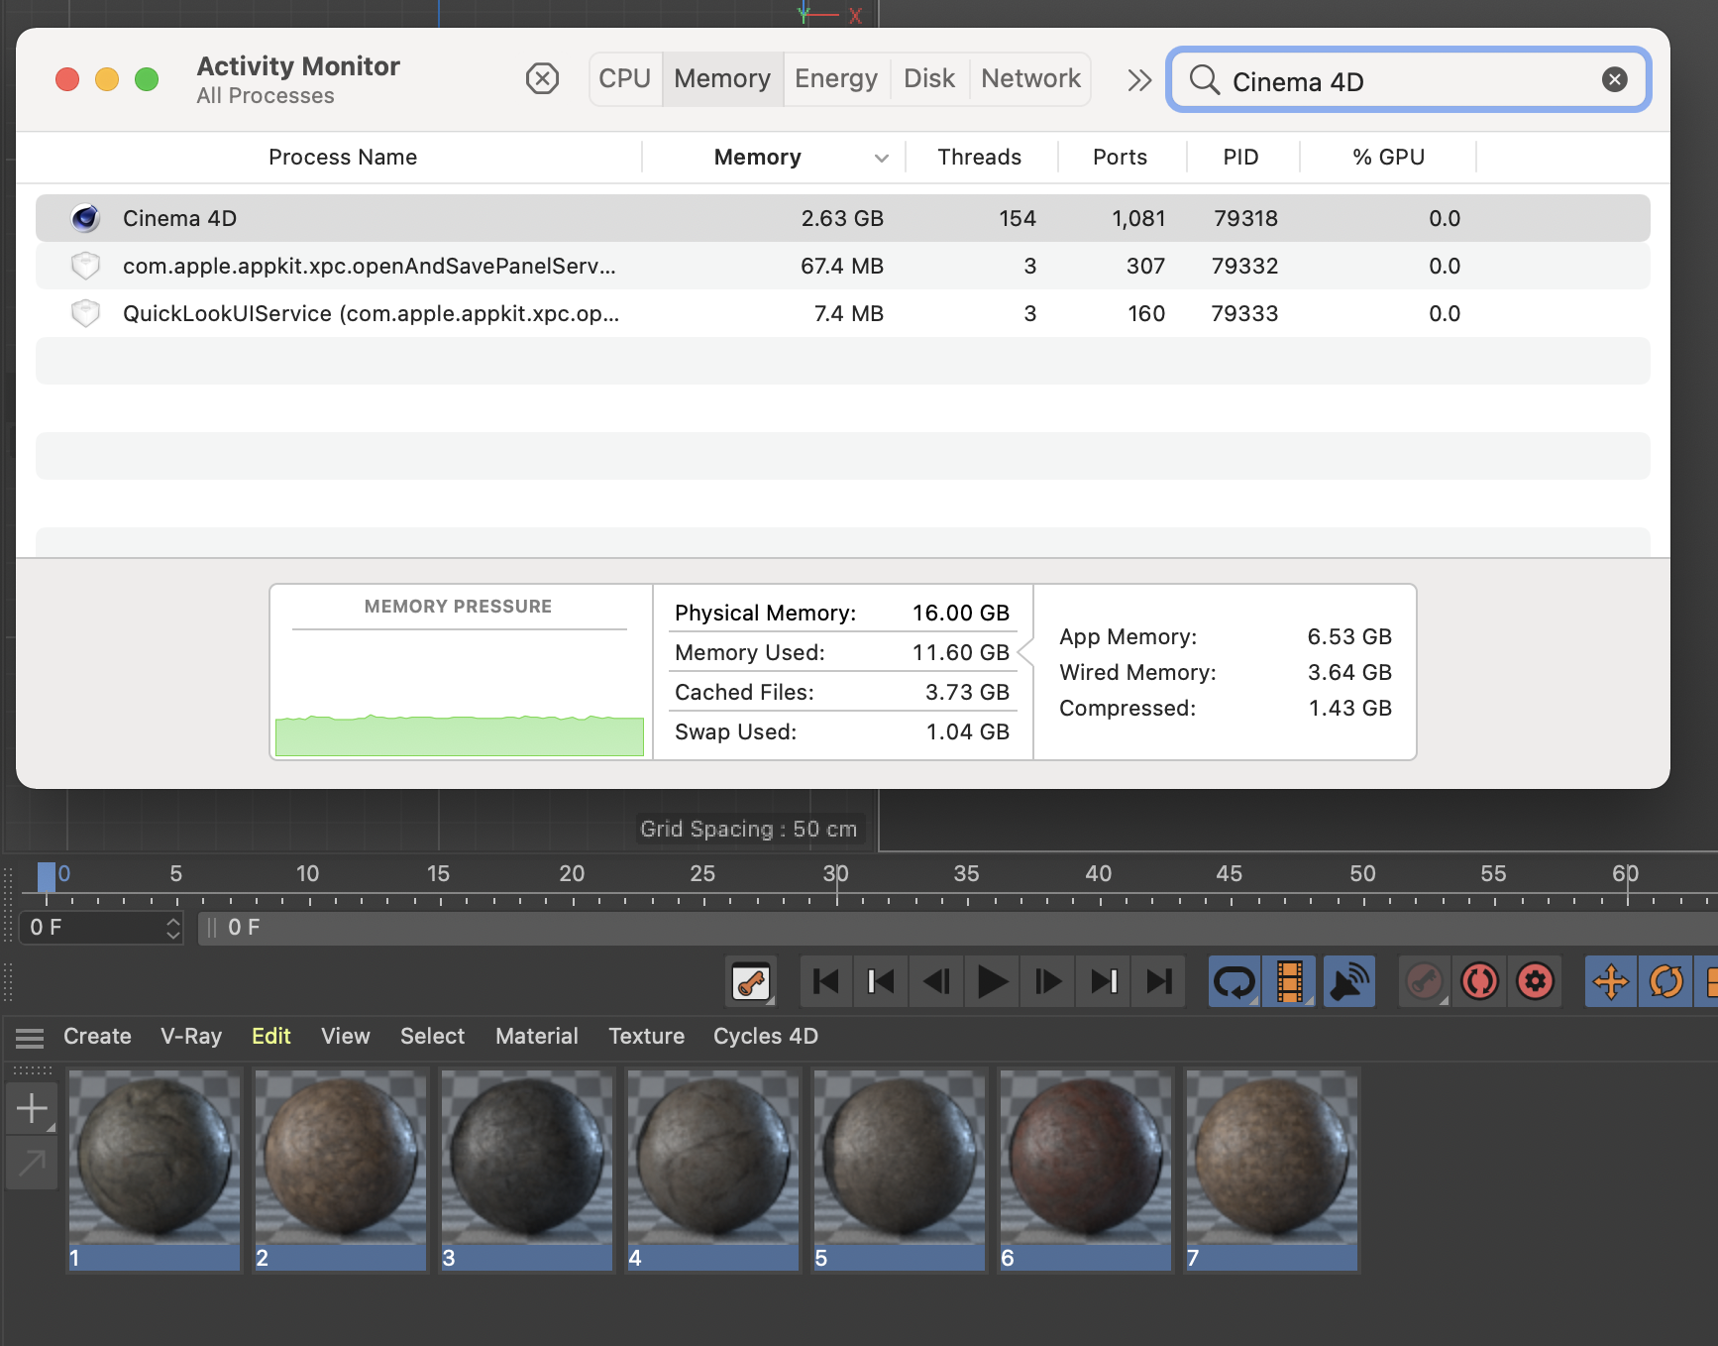The height and width of the screenshot is (1346, 1718).
Task: Click the 0 F current frame field
Action: click(101, 928)
